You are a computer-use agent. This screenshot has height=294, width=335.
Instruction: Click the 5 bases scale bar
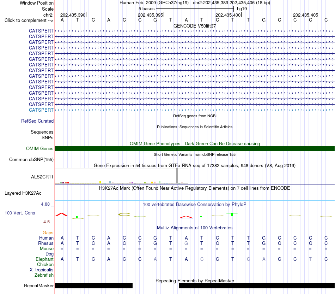(x=195, y=9)
